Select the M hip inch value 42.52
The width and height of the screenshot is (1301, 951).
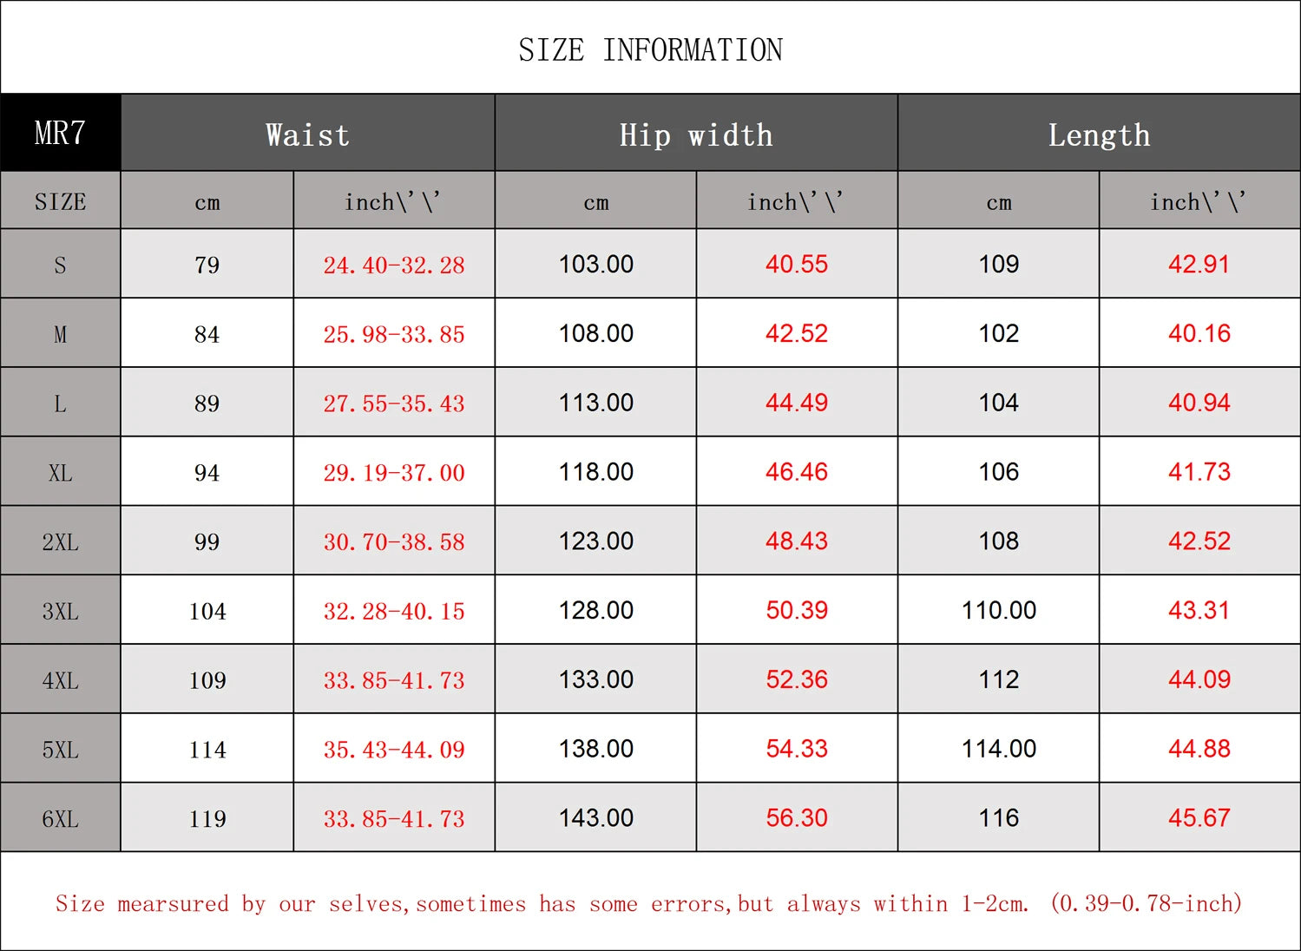[796, 333]
